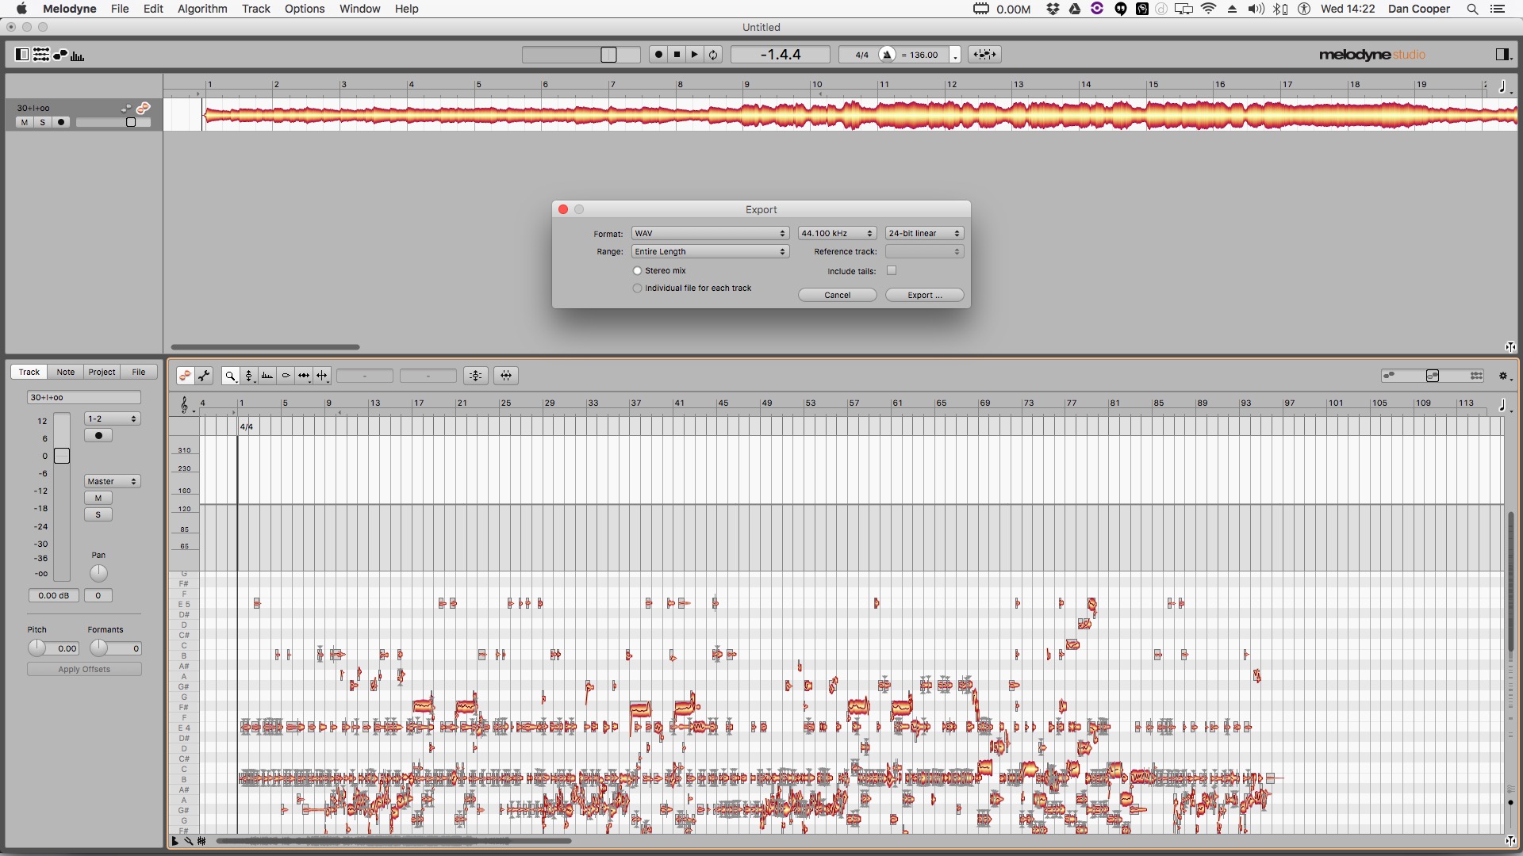The image size is (1523, 856).
Task: Open the Algorithm menu
Action: [x=204, y=10]
